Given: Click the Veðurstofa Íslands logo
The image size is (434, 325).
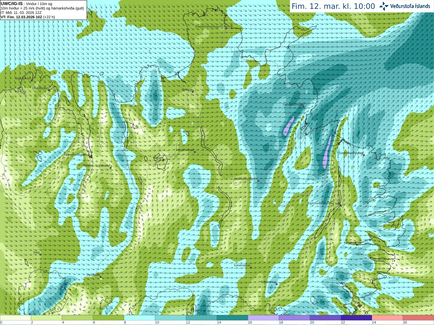Looking at the screenshot, I should (x=405, y=6).
